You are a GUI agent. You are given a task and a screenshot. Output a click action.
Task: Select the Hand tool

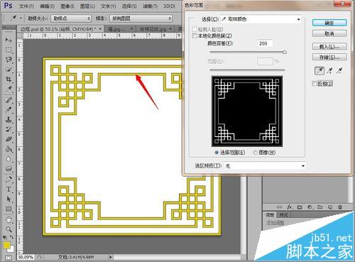click(9, 220)
